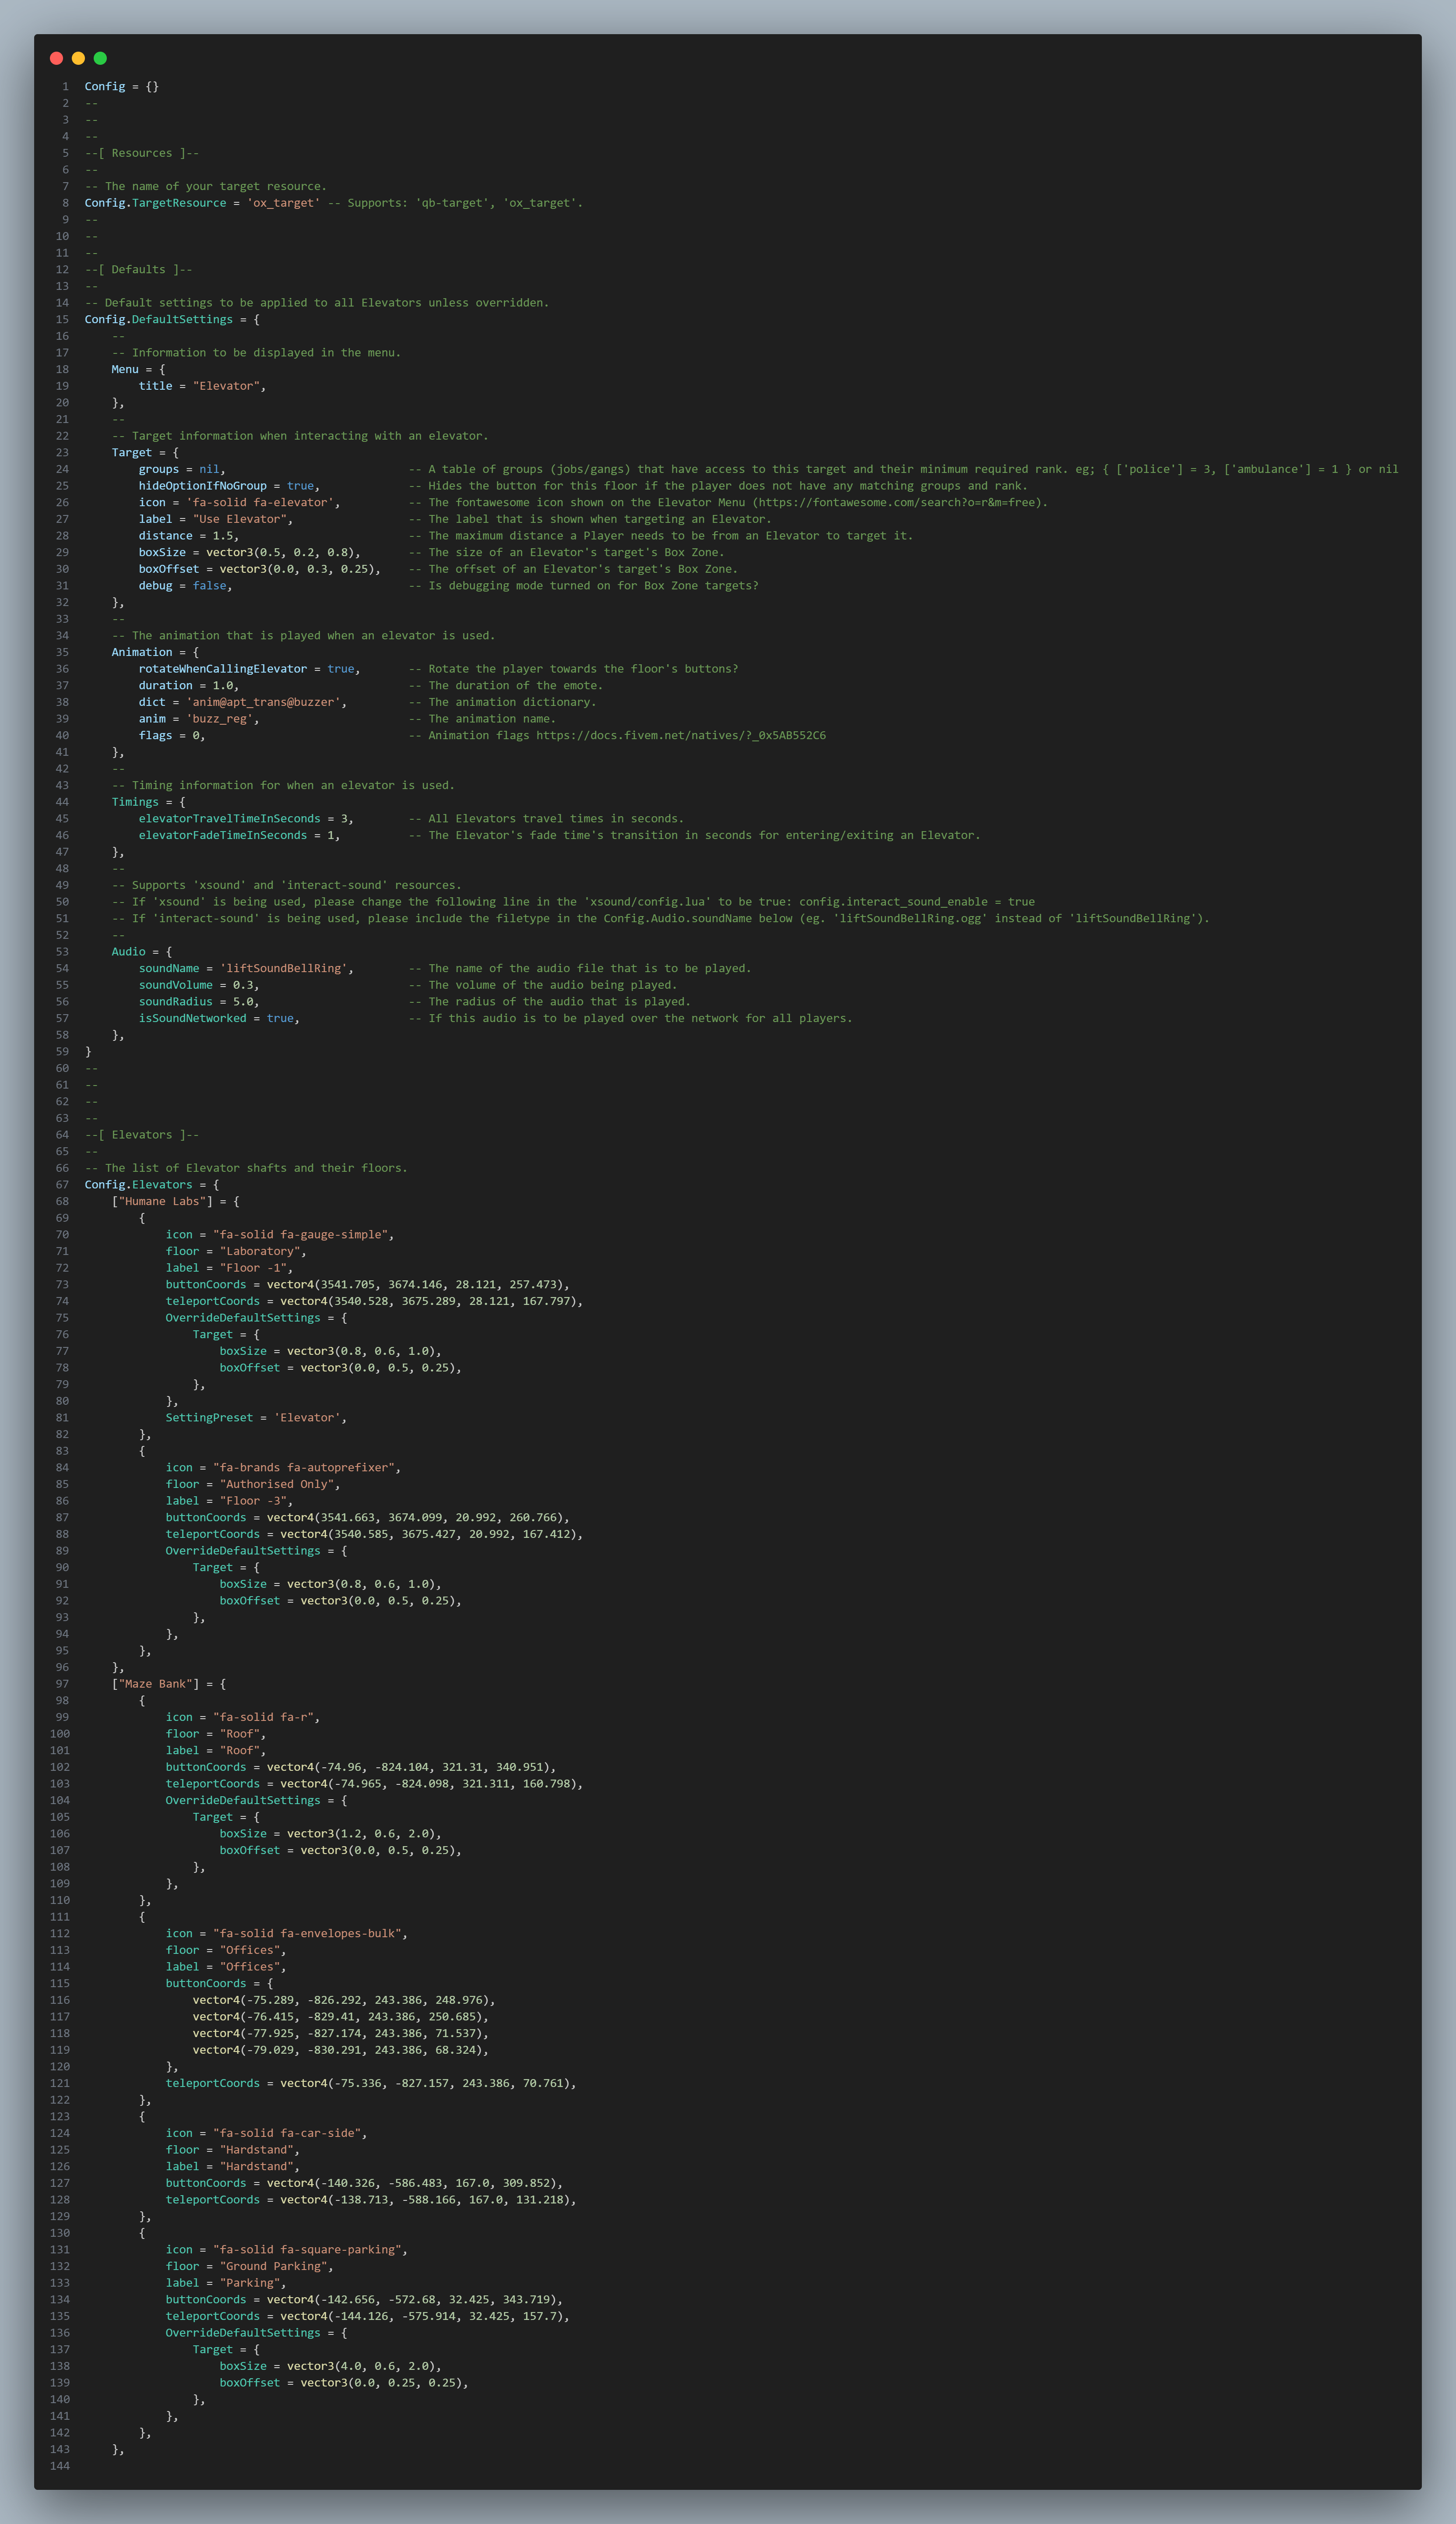Click the 'elevatorTravelTimeInSeconds' setting name
Viewport: 1456px width, 2524px height.
[230, 819]
